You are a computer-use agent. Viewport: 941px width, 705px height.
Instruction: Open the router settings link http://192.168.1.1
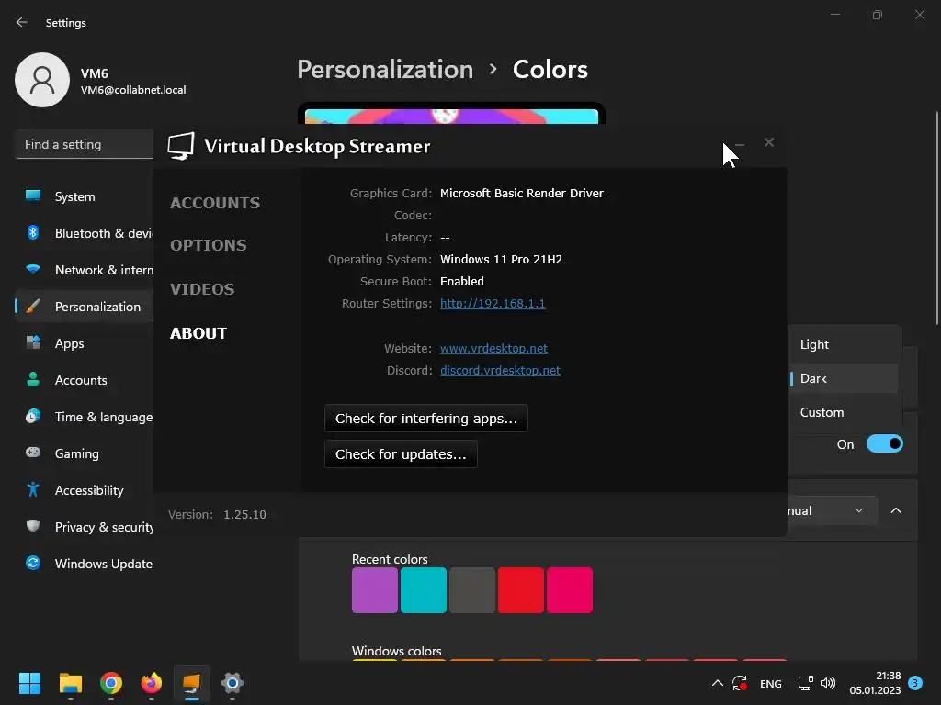coord(493,303)
